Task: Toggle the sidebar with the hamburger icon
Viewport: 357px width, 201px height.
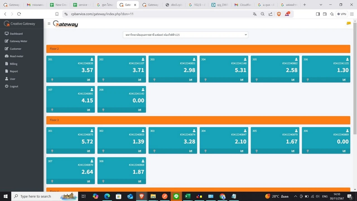Action: pos(49,24)
